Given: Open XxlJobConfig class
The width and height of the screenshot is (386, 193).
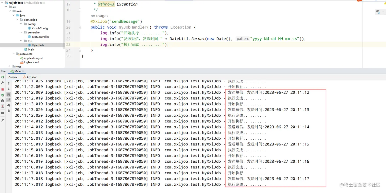Looking at the screenshot, I should click(x=38, y=28).
